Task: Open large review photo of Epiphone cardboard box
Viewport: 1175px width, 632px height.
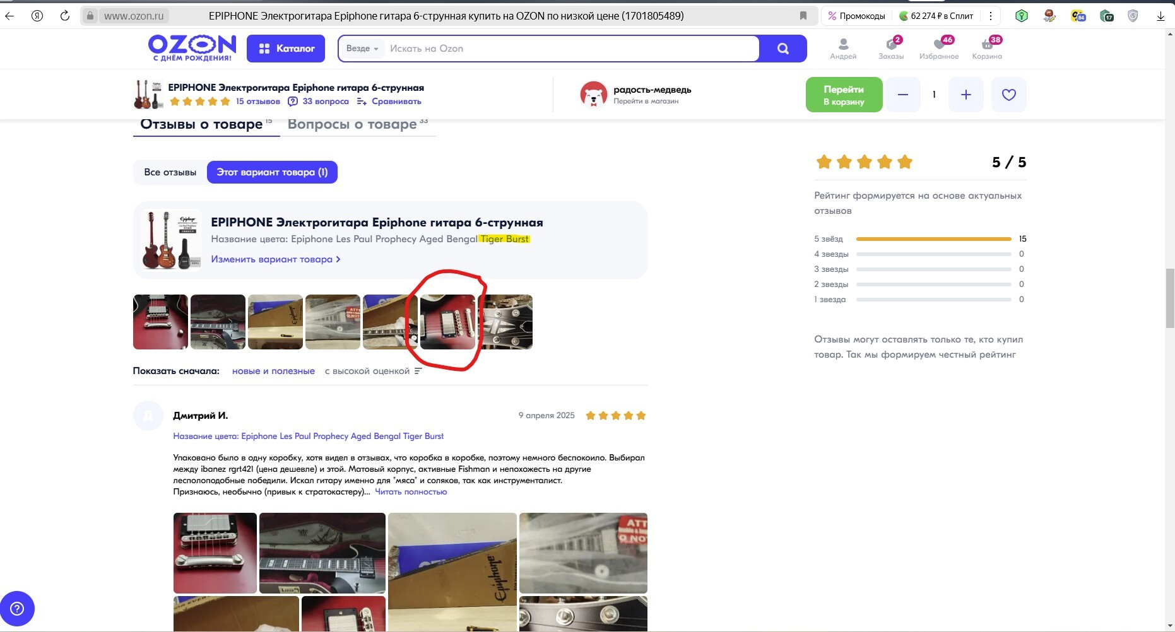Action: pos(452,571)
